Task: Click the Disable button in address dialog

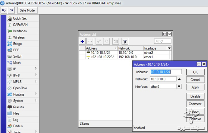Action: click(x=195, y=96)
